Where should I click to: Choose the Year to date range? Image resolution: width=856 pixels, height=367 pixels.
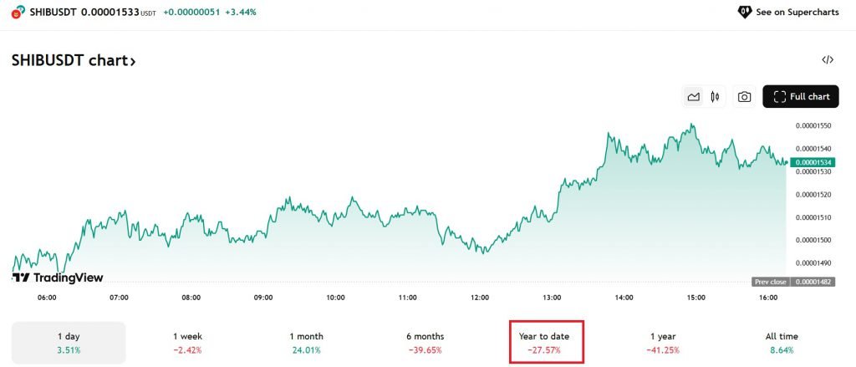point(543,342)
